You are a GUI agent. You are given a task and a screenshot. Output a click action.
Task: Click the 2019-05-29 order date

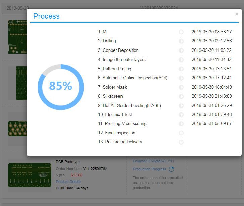(17, 8)
